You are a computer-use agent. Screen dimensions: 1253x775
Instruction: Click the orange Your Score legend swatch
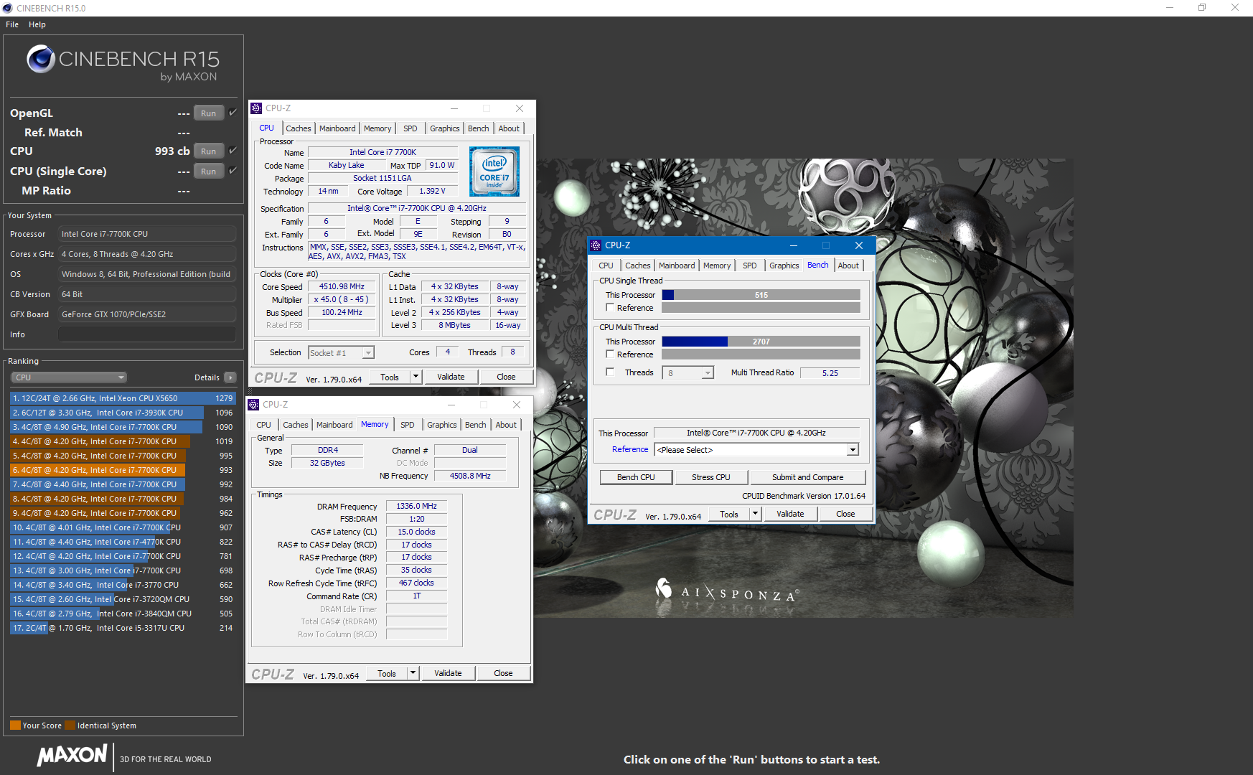click(x=15, y=725)
